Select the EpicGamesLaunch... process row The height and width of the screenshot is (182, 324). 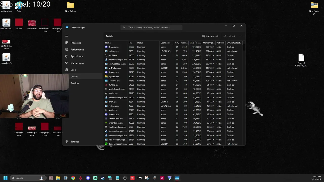173,127
